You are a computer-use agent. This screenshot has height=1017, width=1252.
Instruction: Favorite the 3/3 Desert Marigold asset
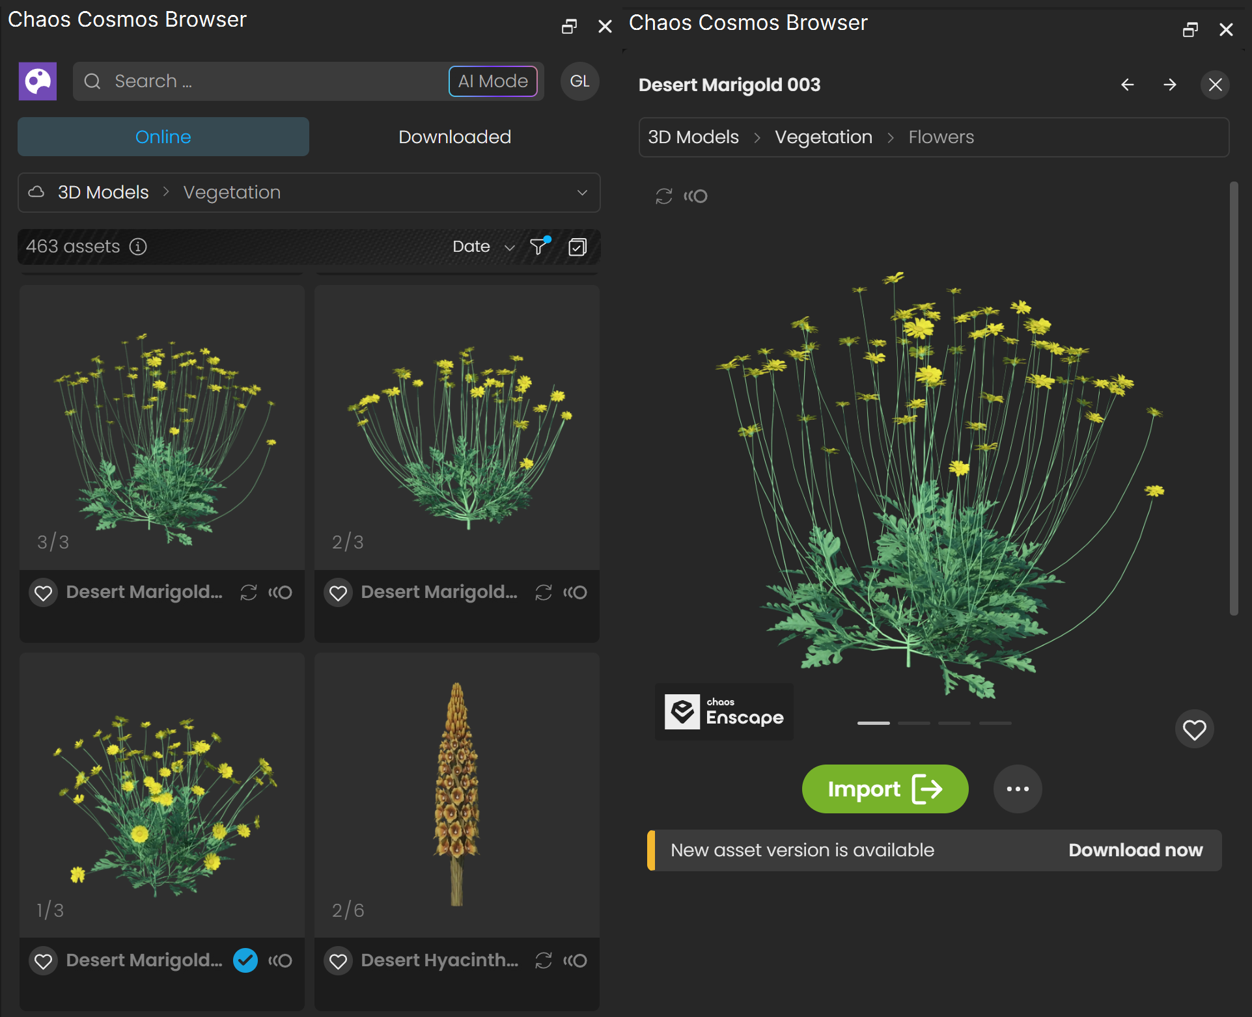point(44,593)
